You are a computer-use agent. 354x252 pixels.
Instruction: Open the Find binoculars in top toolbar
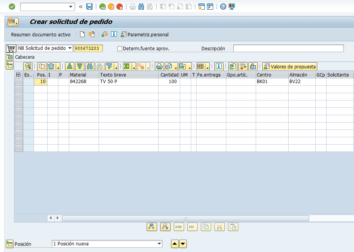[141, 7]
